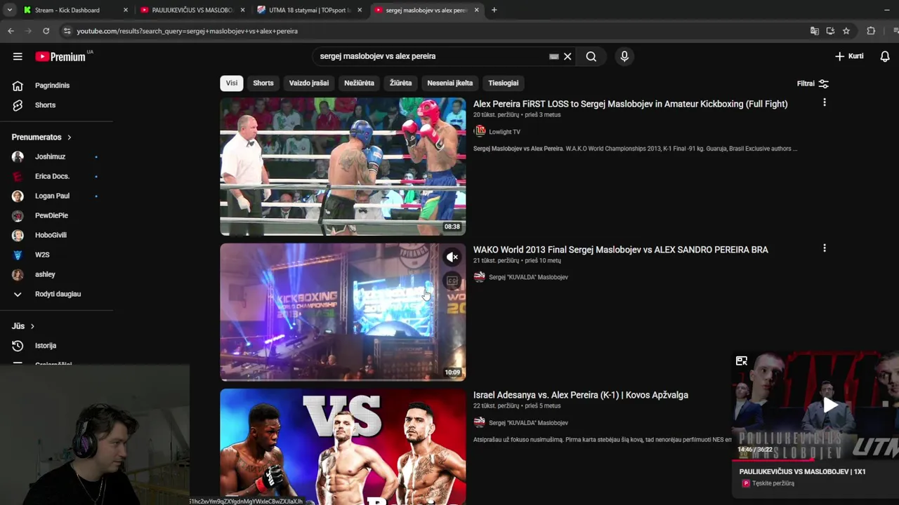899x505 pixels.
Task: Open WAKO World 2013 Final thumbnail preview
Action: 343,312
